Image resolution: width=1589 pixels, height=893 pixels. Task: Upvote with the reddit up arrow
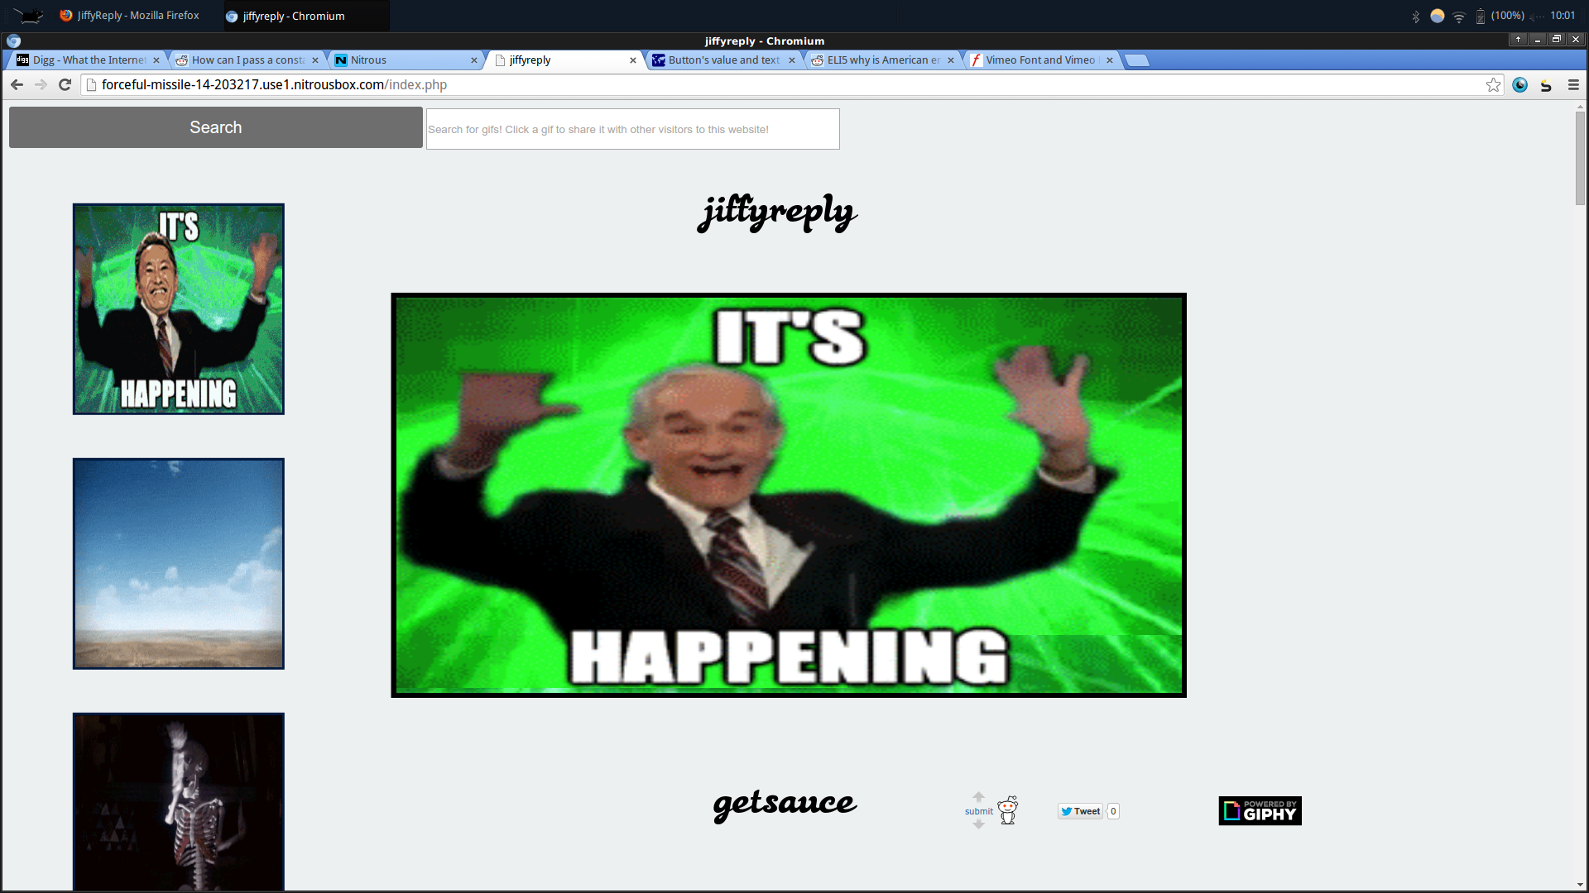point(978,797)
